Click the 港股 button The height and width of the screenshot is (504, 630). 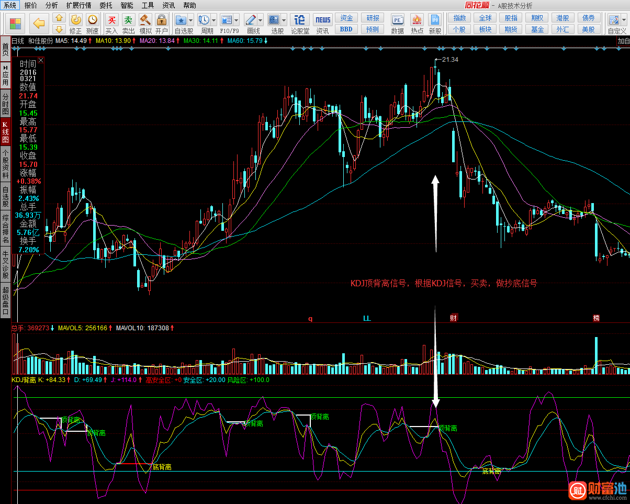(x=563, y=18)
